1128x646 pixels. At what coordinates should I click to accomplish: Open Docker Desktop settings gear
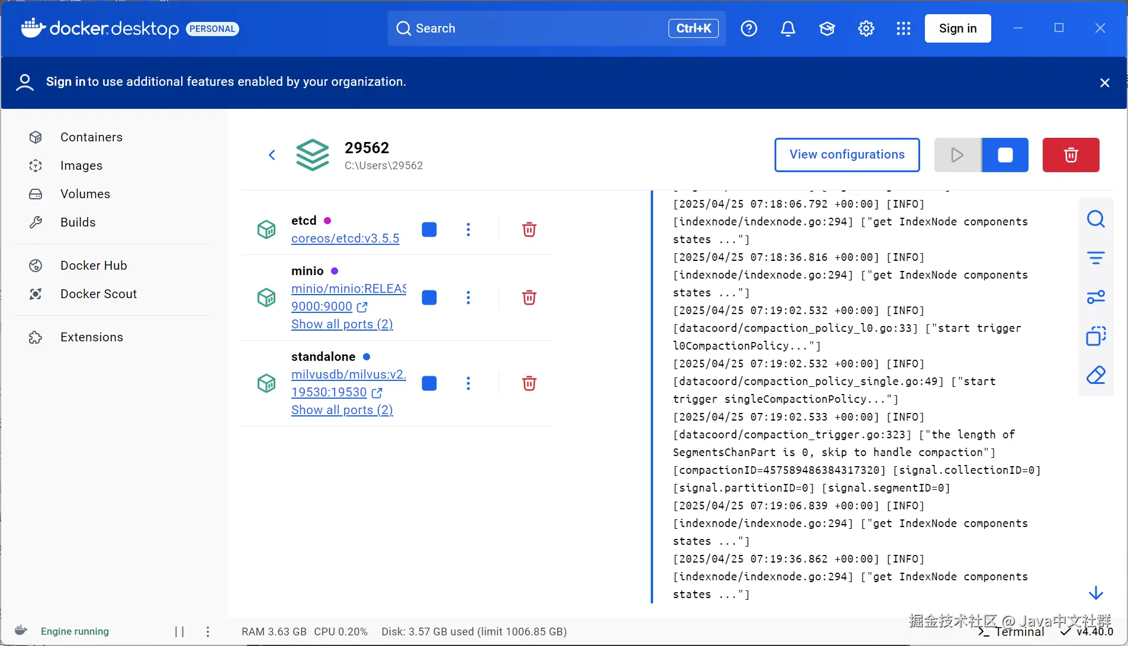866,28
